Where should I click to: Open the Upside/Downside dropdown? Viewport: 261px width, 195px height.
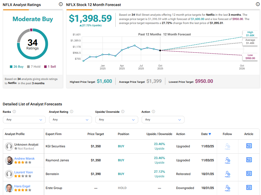(x=117, y=120)
